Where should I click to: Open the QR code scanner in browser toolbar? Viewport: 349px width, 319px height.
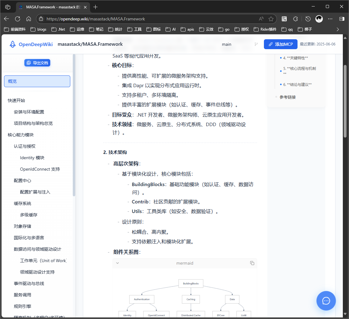click(x=284, y=19)
